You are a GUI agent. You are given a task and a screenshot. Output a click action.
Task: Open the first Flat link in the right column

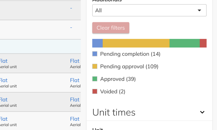75,61
